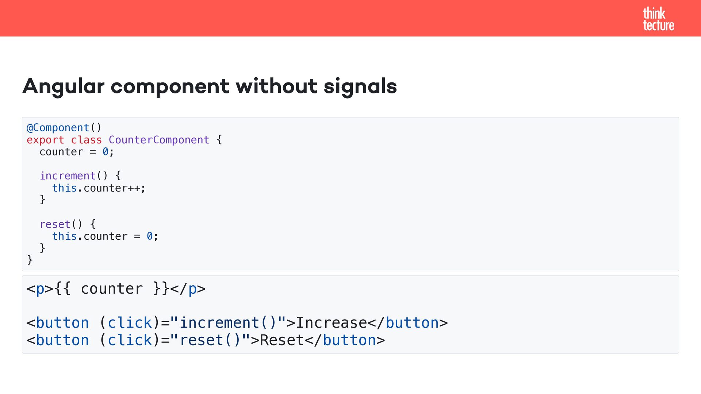The height and width of the screenshot is (394, 701).
Task: Click the 'export' keyword in the code
Action: (x=45, y=140)
